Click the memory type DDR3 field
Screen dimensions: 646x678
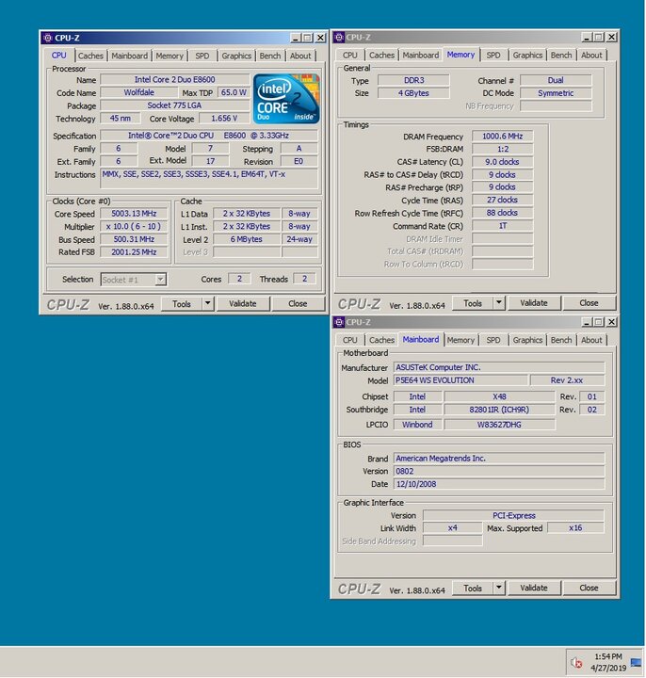tap(413, 80)
